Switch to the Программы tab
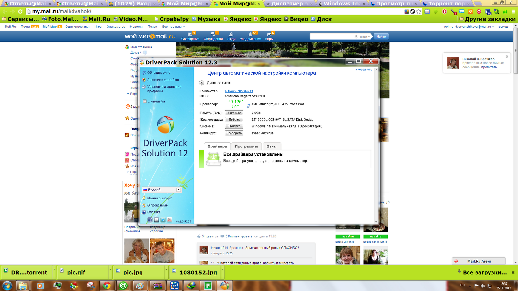 point(246,146)
